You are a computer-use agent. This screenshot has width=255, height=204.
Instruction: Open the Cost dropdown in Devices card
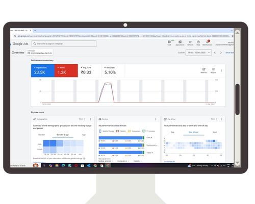pos(149,138)
